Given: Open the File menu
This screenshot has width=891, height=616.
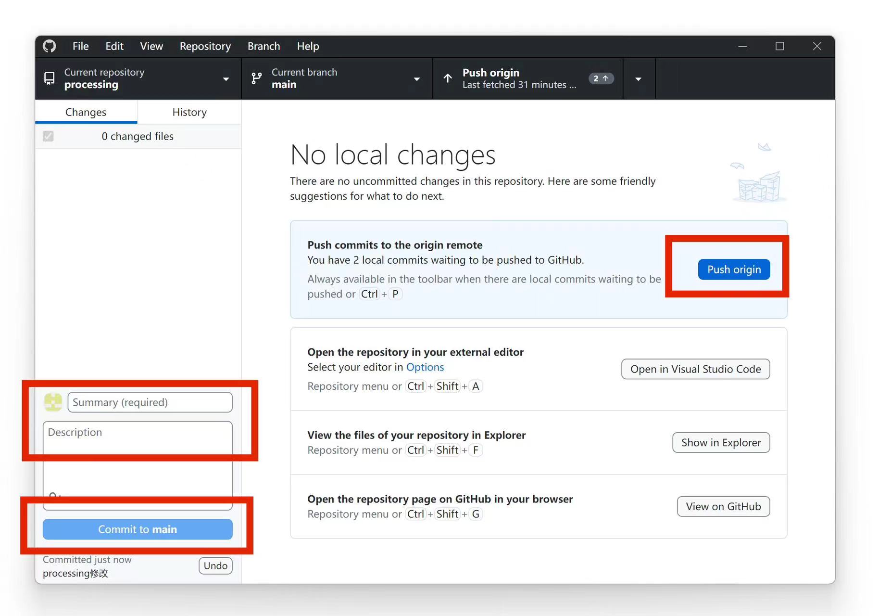Looking at the screenshot, I should tap(80, 46).
